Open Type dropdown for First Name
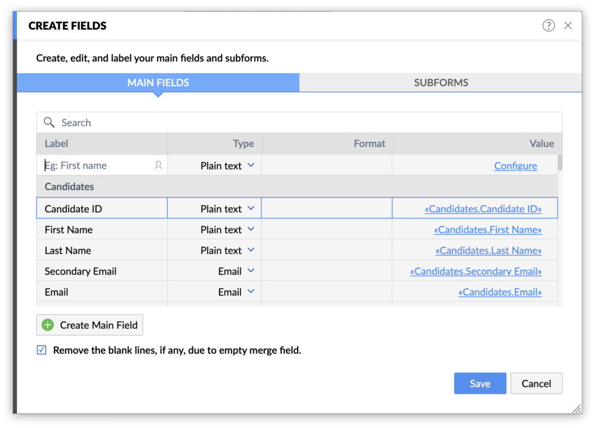 pyautogui.click(x=250, y=229)
